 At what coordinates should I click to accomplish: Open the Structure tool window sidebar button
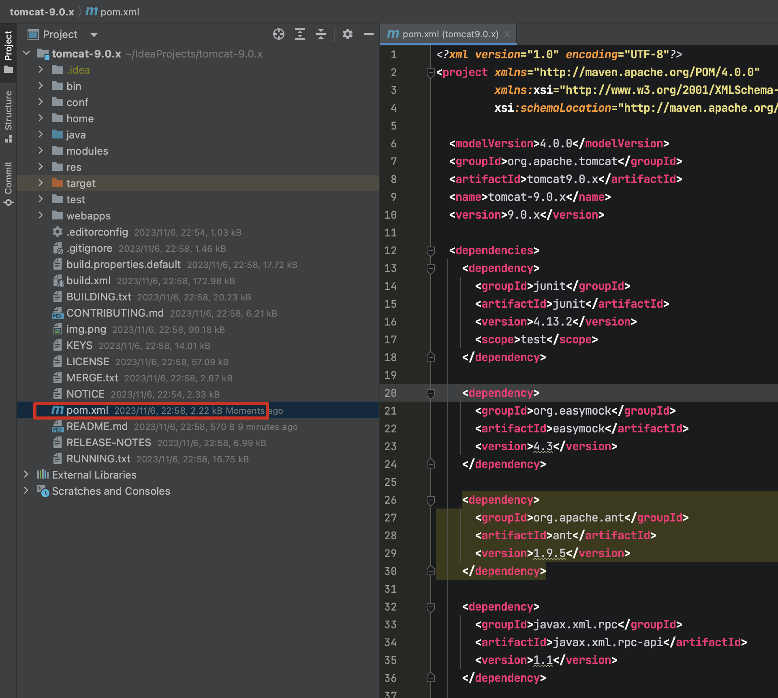[9, 116]
